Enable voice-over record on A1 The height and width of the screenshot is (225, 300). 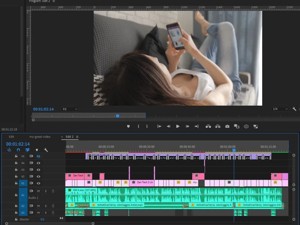pyautogui.click(x=53, y=191)
